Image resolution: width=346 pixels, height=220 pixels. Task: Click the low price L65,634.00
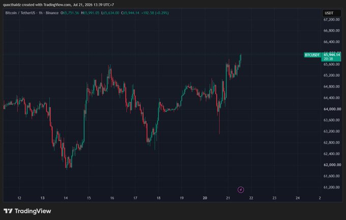pyautogui.click(x=110, y=13)
